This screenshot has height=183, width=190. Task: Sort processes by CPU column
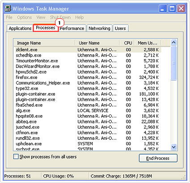pyautogui.click(x=127, y=43)
